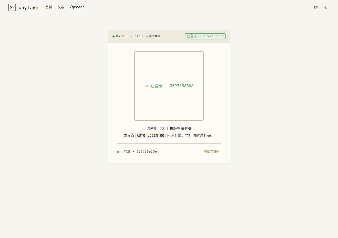Click the footer 已登录 · 3597656306 status text
Screen dimensions: 338x238
point(139,152)
